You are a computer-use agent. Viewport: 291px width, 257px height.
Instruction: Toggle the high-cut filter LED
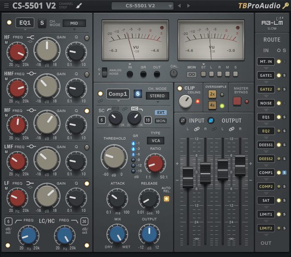point(87,245)
